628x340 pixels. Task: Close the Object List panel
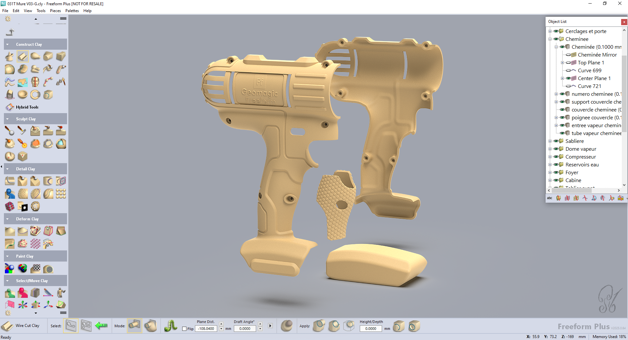click(x=624, y=22)
